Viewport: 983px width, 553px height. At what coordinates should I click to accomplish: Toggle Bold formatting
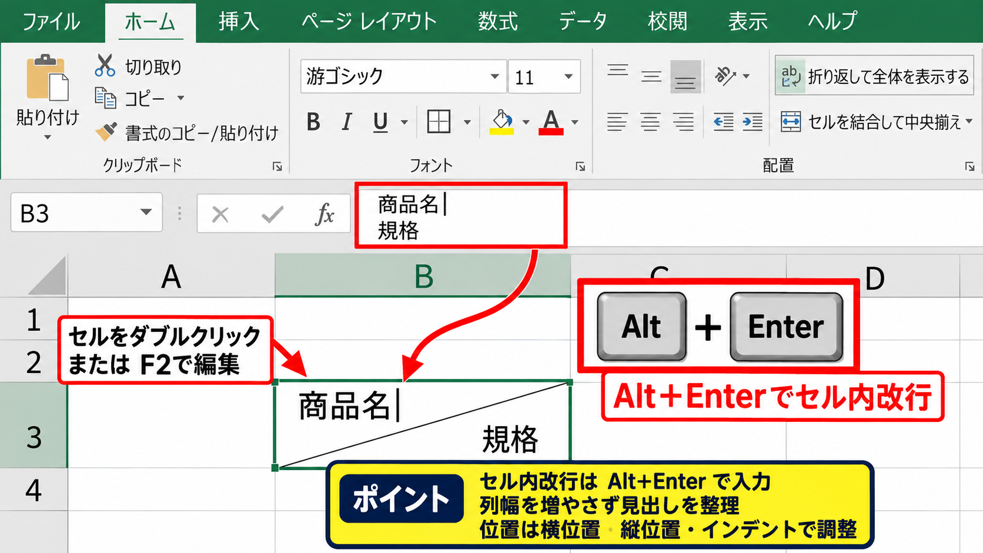pyautogui.click(x=313, y=122)
